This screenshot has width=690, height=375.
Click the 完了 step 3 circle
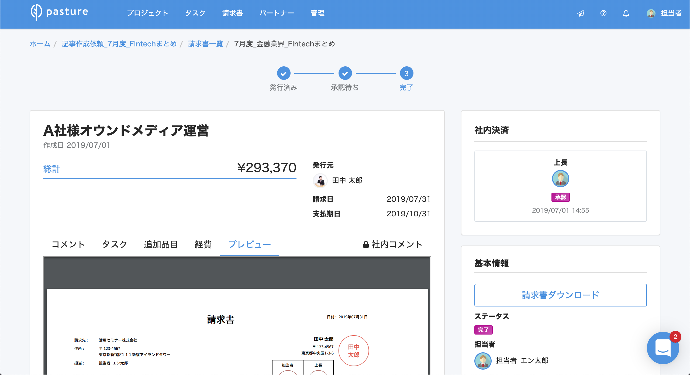click(x=406, y=73)
